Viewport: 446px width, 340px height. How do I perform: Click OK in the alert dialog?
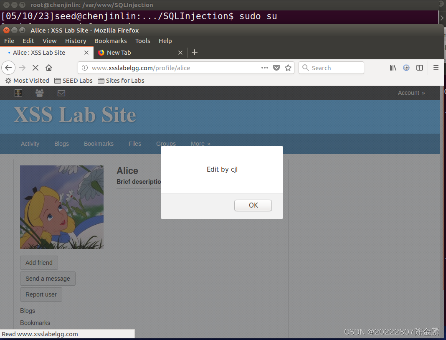253,205
